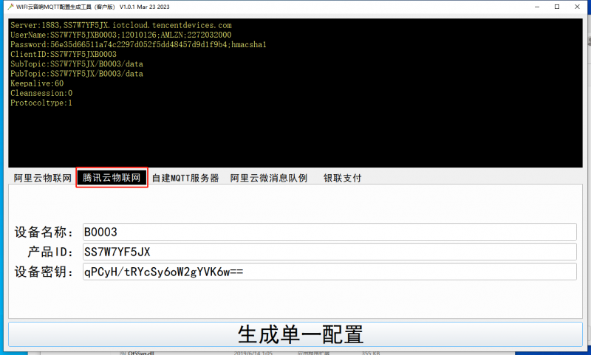This screenshot has height=355, width=591.
Task: Switch to the 银联支付 tab
Action: (342, 178)
